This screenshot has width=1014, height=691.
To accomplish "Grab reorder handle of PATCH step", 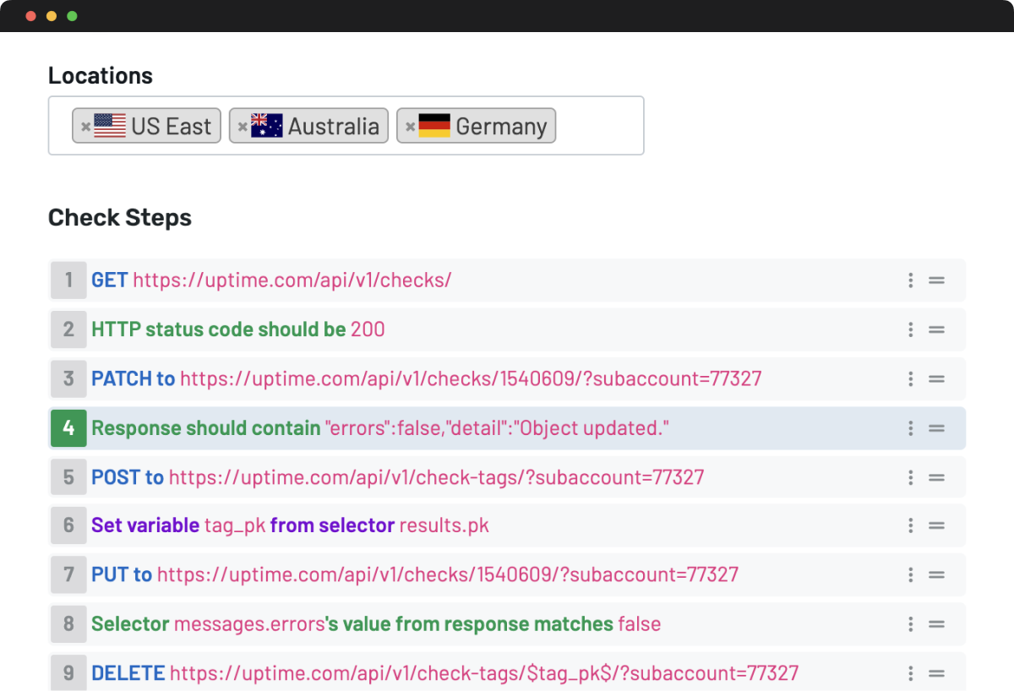I will click(x=936, y=378).
